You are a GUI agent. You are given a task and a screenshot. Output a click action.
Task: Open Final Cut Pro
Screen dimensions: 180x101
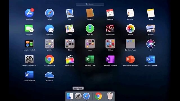(x=70, y=59)
